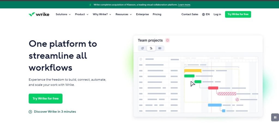
Task: Switch to the table view tab
Action: (x=160, y=48)
